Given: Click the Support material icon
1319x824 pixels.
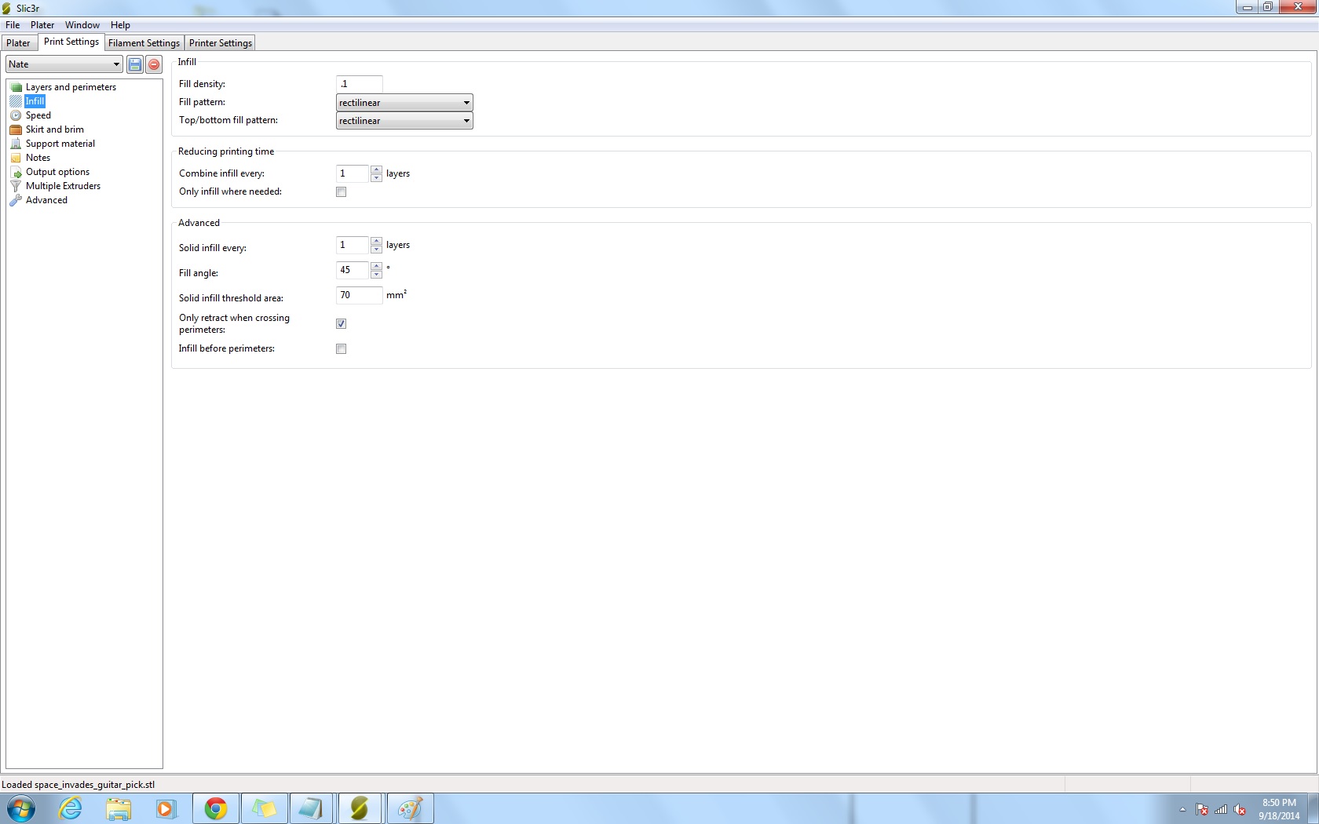Looking at the screenshot, I should coord(16,144).
